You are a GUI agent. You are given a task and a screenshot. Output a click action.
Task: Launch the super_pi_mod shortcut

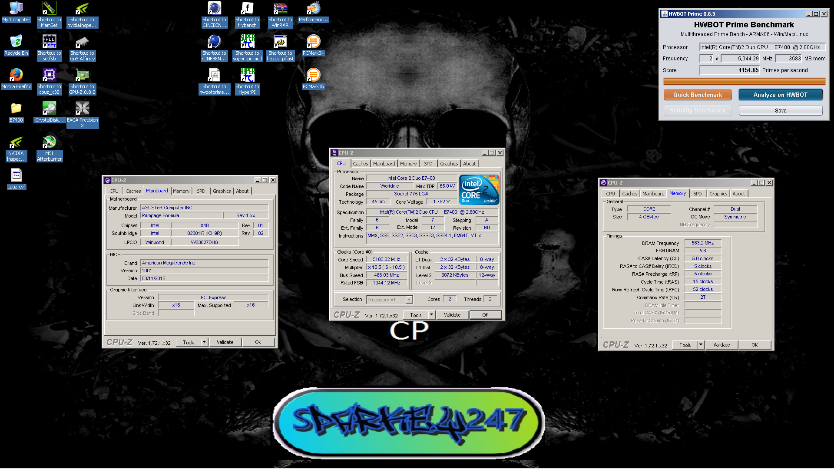click(x=247, y=48)
